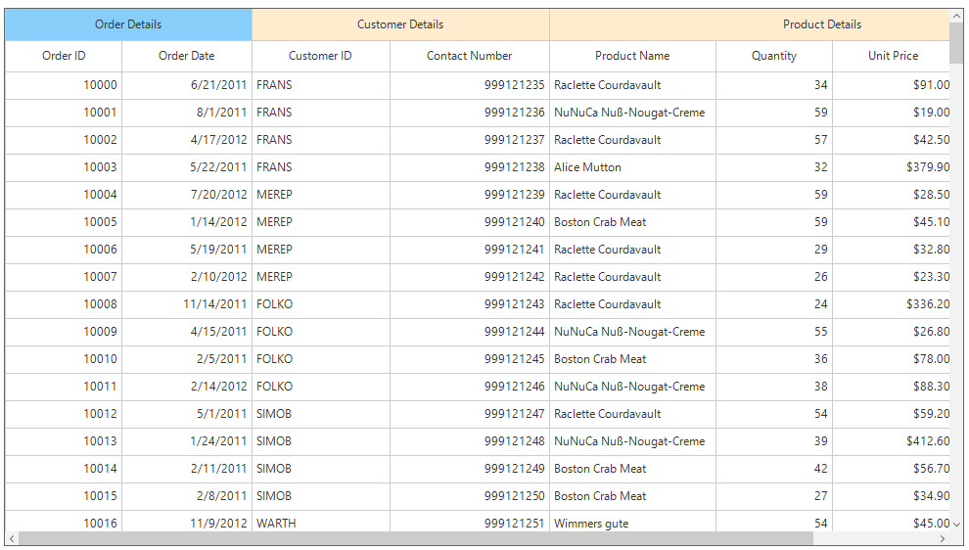This screenshot has width=969, height=550.
Task: Select contact number 999121249
Action: (x=470, y=469)
